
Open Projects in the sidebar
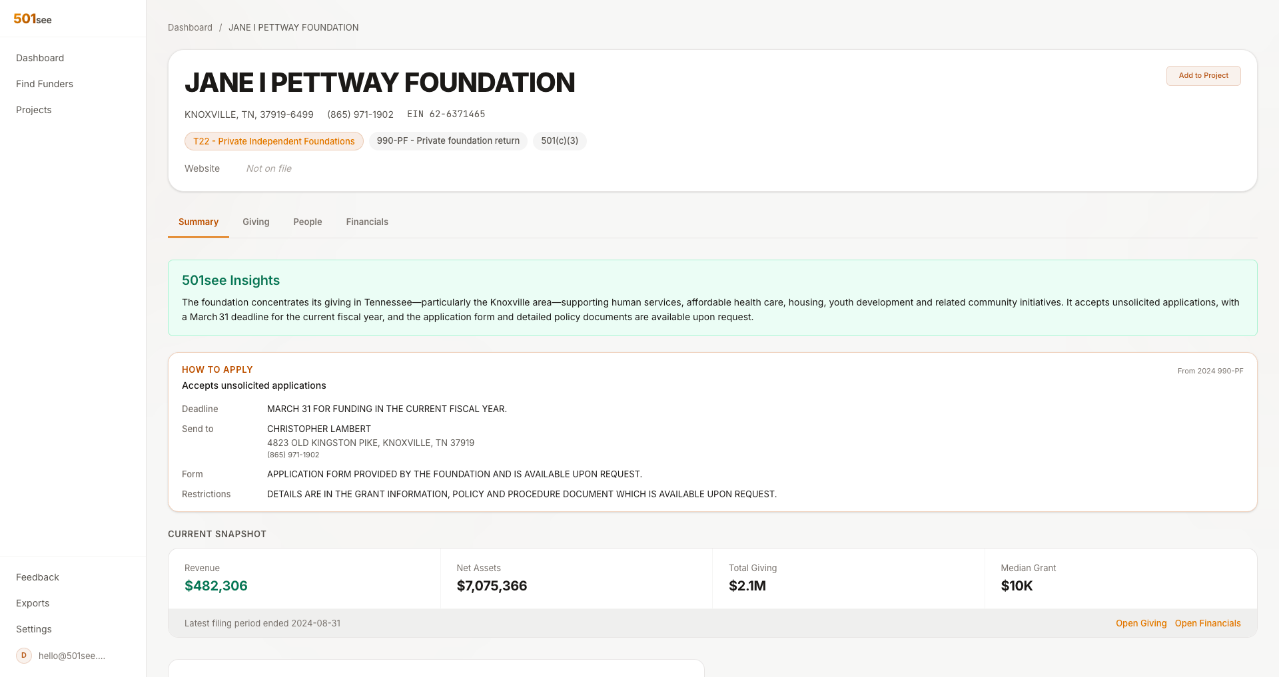[x=34, y=110]
